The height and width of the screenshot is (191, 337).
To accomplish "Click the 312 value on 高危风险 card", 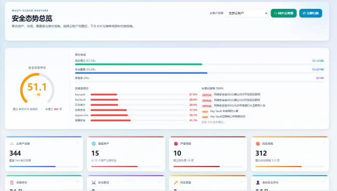I will click(x=261, y=153).
